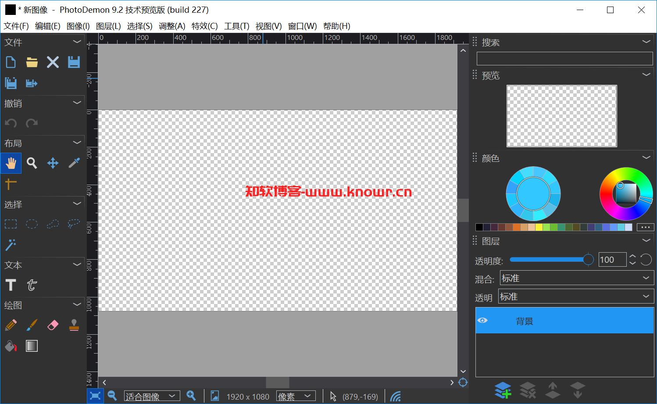657x404 pixels.
Task: Toggle visibility of the 背景 layer
Action: (x=482, y=320)
